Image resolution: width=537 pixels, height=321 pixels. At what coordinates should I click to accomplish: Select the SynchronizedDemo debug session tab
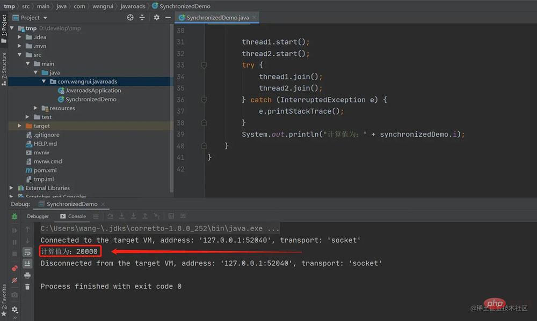71,204
